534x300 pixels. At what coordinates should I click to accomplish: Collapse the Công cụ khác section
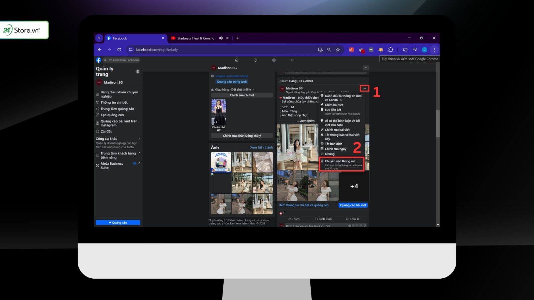(139, 139)
